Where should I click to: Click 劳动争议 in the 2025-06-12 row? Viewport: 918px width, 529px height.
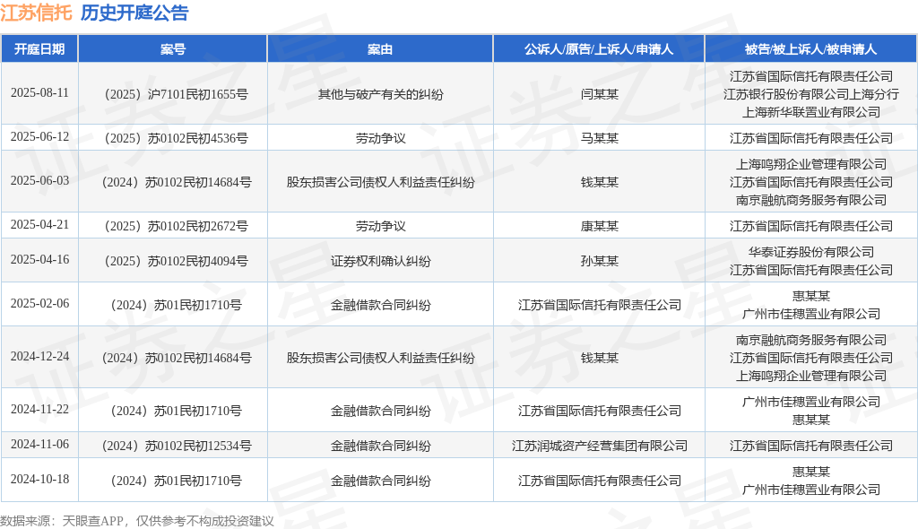pos(380,138)
